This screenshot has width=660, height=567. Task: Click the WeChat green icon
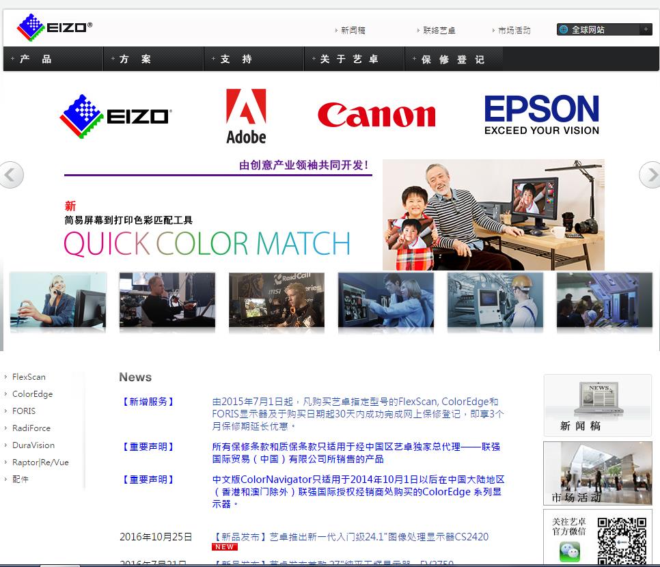570,552
